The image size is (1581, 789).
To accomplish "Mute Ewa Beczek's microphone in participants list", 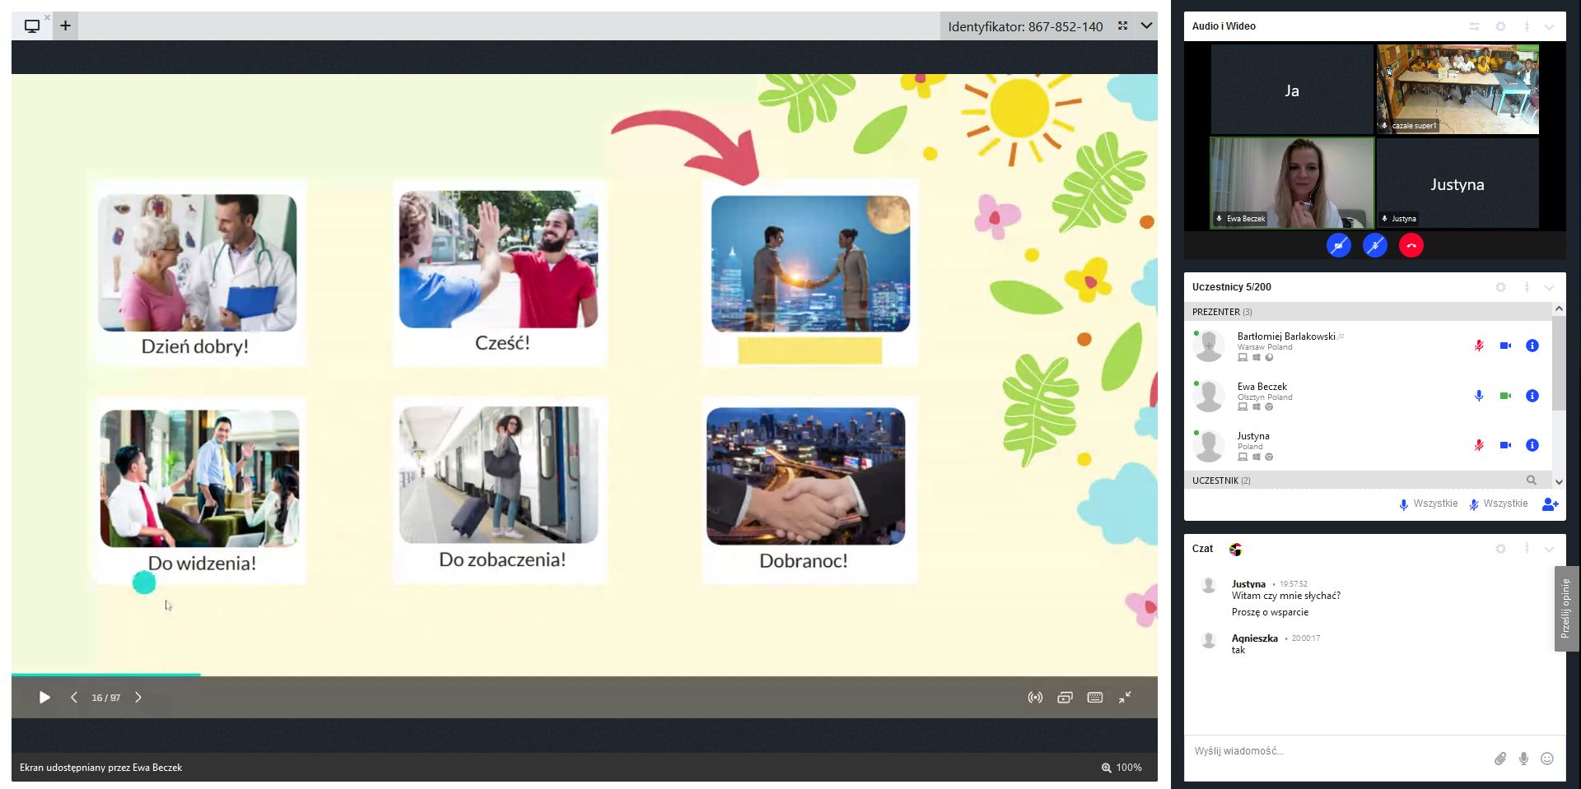I will pos(1478,396).
